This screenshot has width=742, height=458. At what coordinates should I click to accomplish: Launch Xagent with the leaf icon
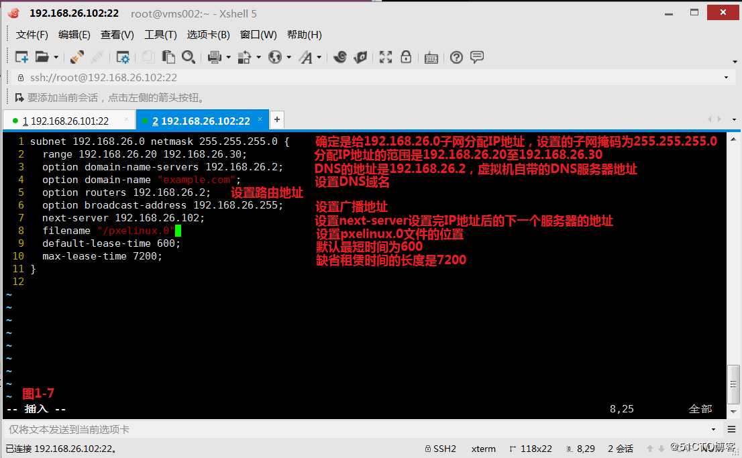360,57
